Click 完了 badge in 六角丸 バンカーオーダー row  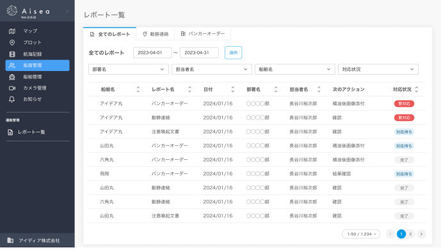(x=404, y=160)
